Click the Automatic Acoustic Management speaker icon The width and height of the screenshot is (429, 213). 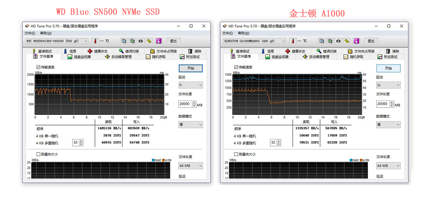(108, 56)
